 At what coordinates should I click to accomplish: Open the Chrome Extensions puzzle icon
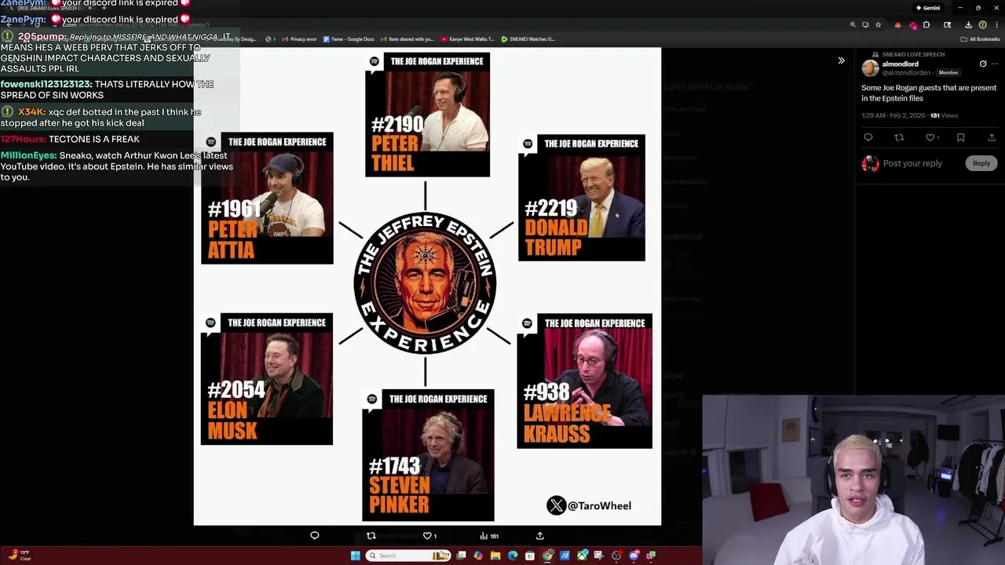[x=926, y=24]
